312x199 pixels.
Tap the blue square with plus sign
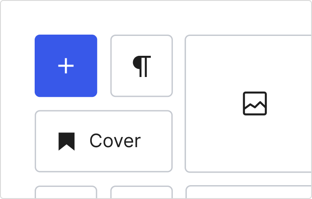click(x=66, y=66)
